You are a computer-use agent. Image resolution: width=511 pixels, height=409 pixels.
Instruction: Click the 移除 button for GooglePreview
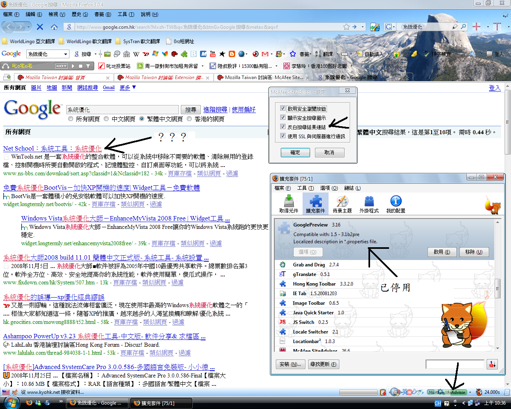(474, 252)
